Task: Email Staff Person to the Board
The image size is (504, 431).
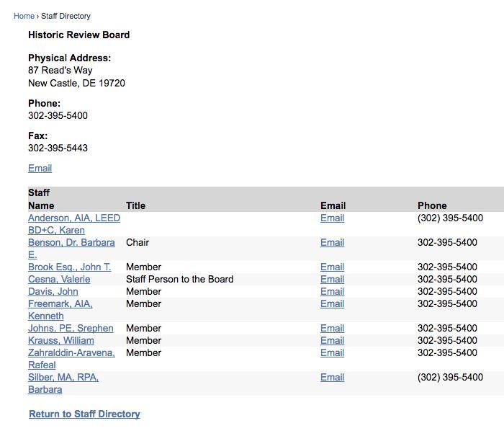Action: pyautogui.click(x=332, y=279)
